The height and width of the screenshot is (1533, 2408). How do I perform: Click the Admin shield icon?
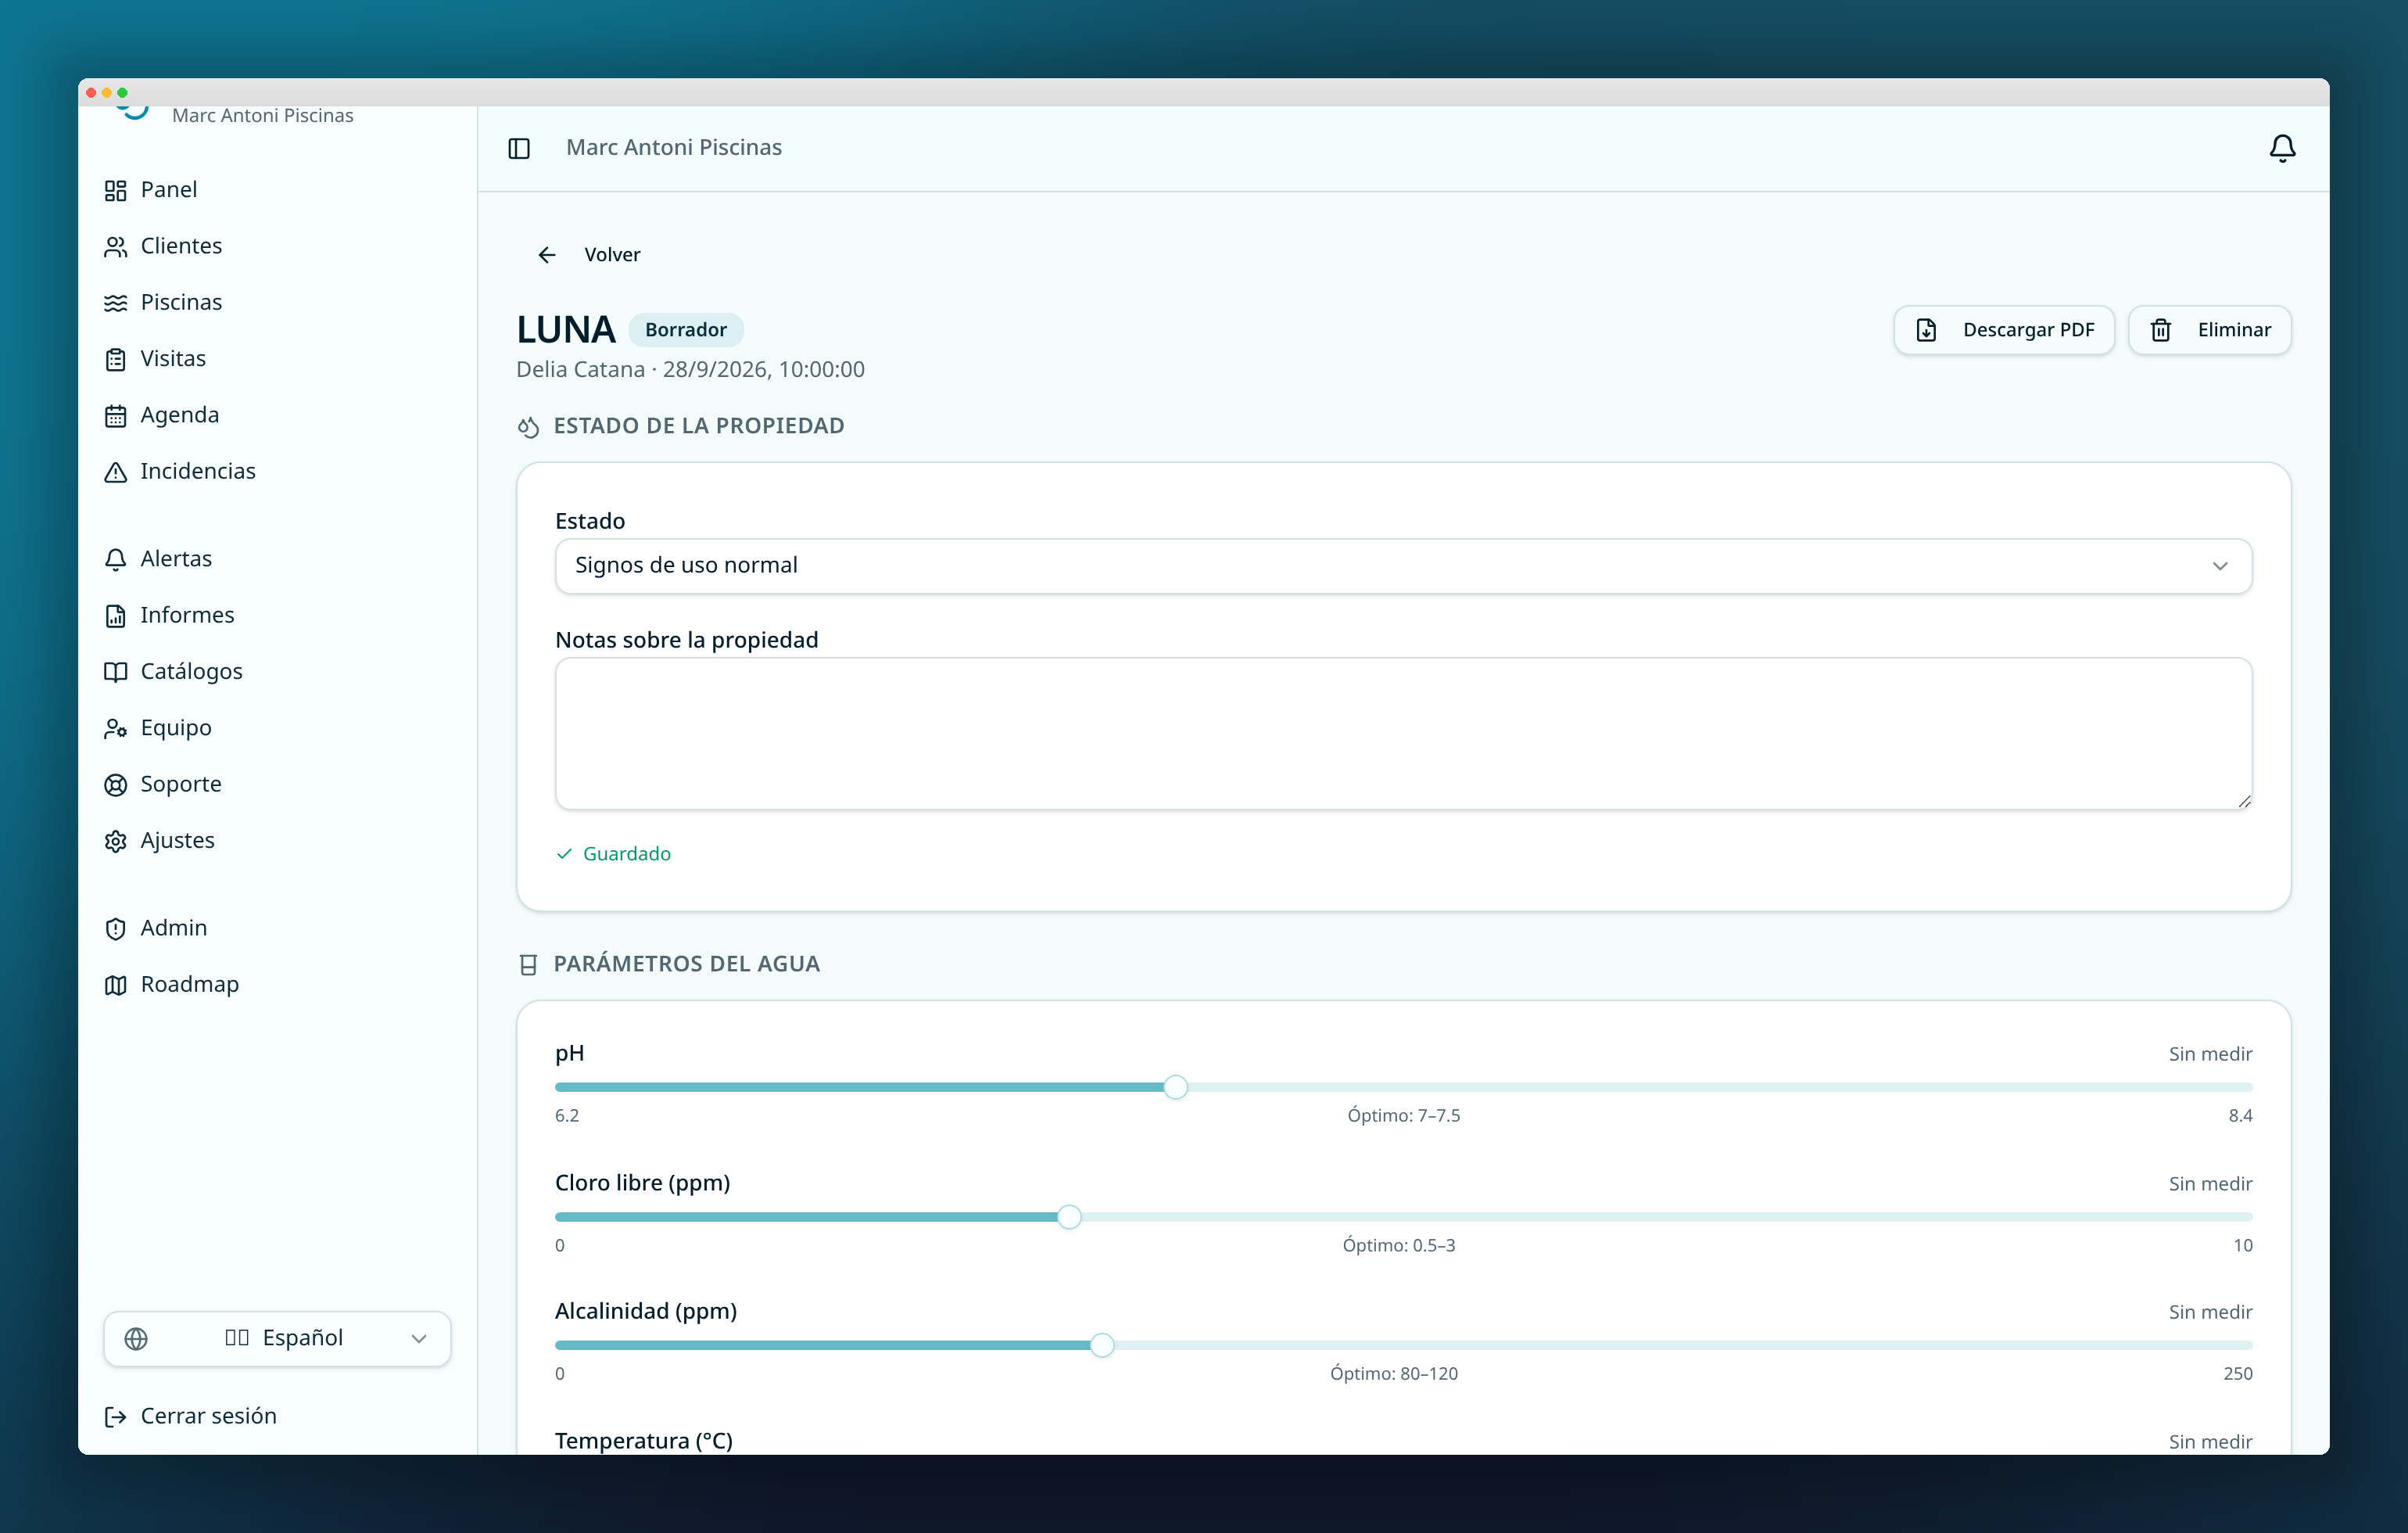116,928
